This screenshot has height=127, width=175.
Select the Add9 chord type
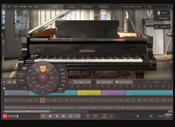click(x=61, y=69)
